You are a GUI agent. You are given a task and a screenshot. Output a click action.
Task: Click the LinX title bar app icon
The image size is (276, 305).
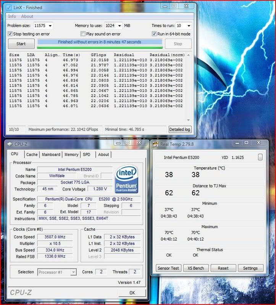click(x=8, y=8)
